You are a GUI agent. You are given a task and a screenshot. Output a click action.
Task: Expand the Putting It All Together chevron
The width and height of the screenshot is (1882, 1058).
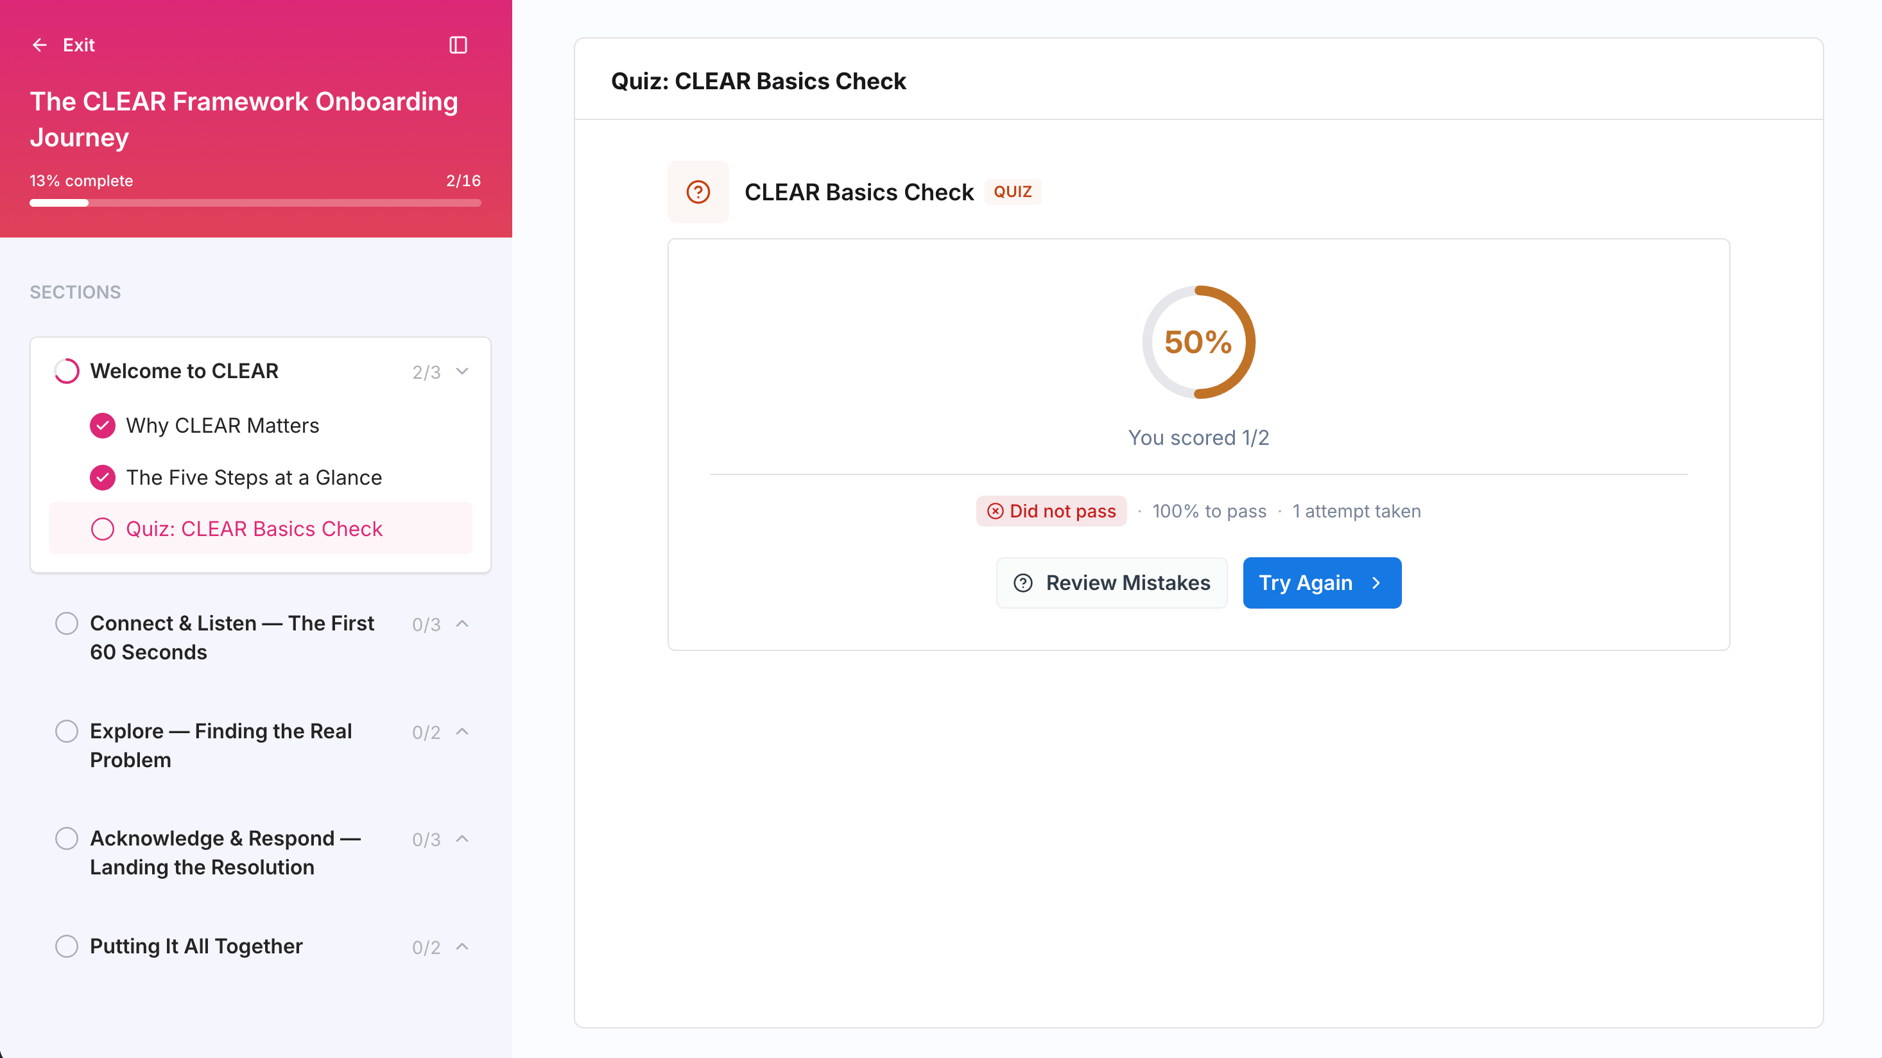click(x=462, y=947)
